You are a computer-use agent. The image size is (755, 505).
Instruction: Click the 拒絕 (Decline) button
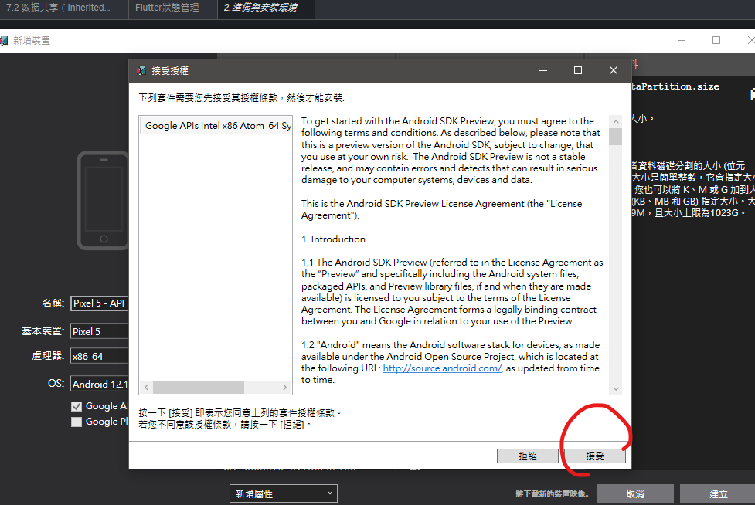point(528,456)
